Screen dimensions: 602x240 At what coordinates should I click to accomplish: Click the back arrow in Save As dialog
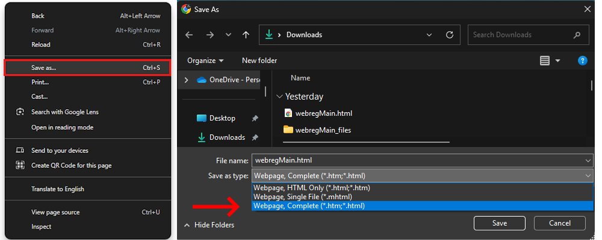point(189,35)
